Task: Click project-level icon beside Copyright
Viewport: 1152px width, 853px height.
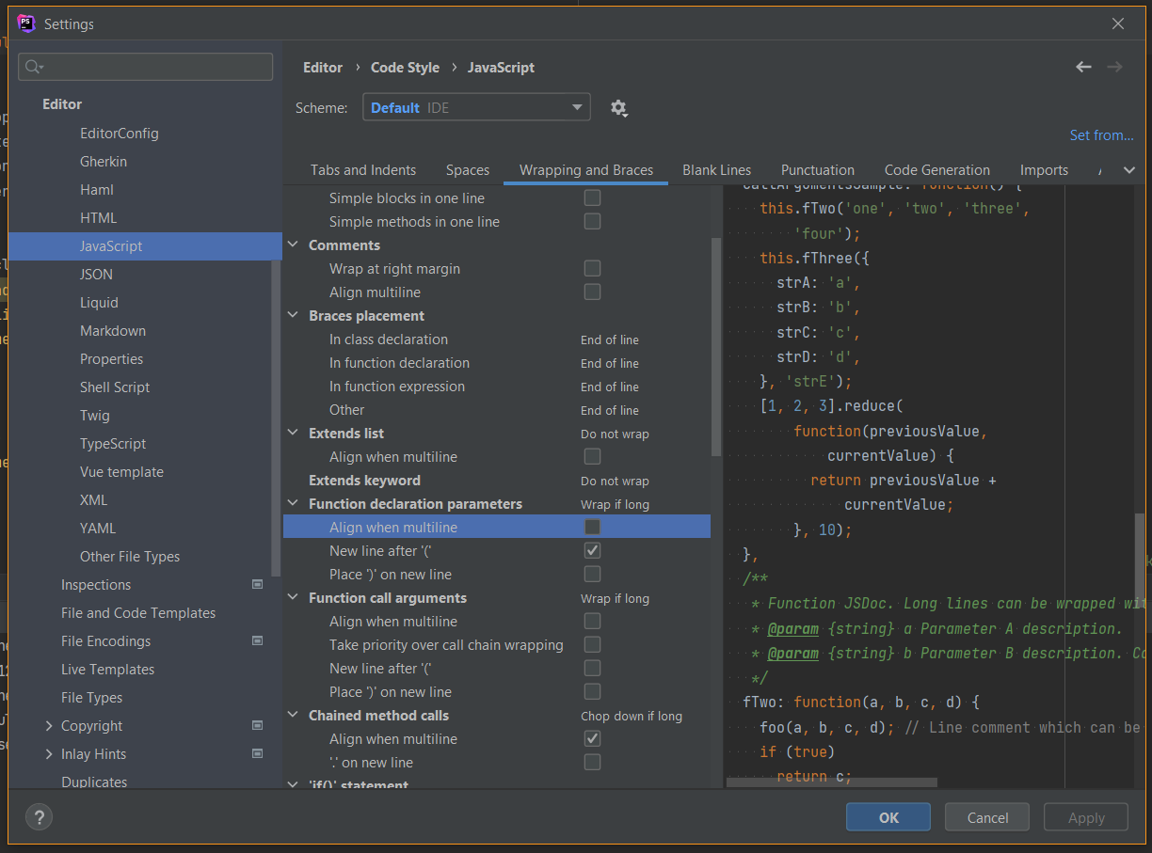Action: tap(257, 726)
